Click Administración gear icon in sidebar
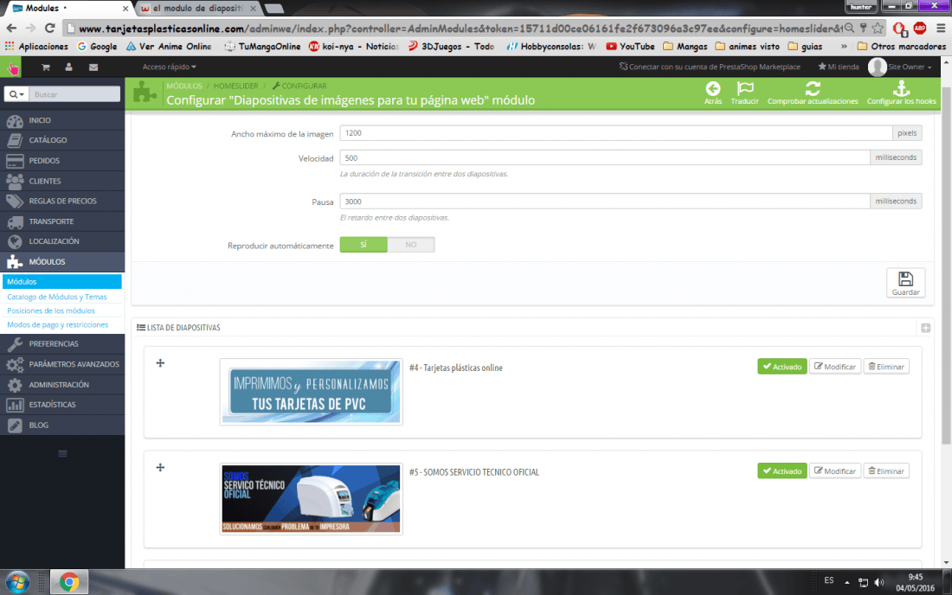Screen dimensions: 952x595 15,385
